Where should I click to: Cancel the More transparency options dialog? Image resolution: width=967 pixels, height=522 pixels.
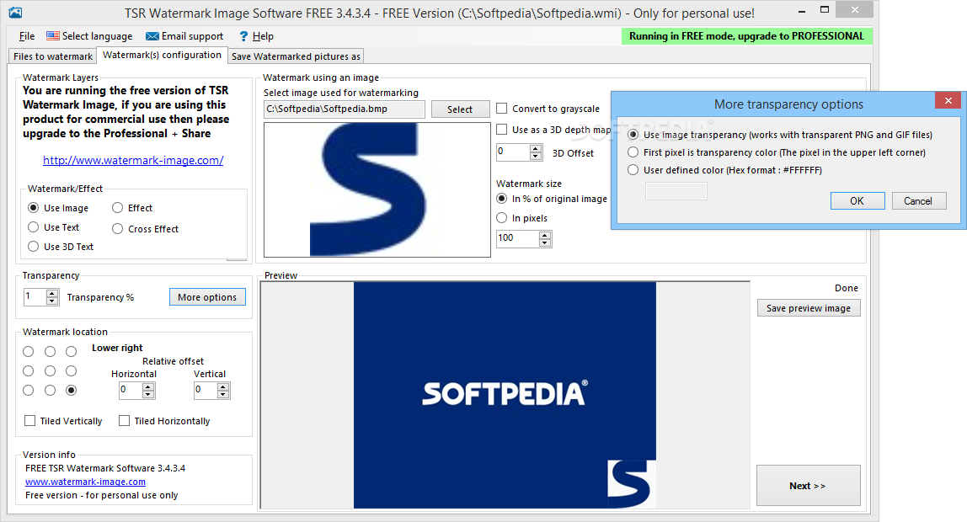(918, 201)
